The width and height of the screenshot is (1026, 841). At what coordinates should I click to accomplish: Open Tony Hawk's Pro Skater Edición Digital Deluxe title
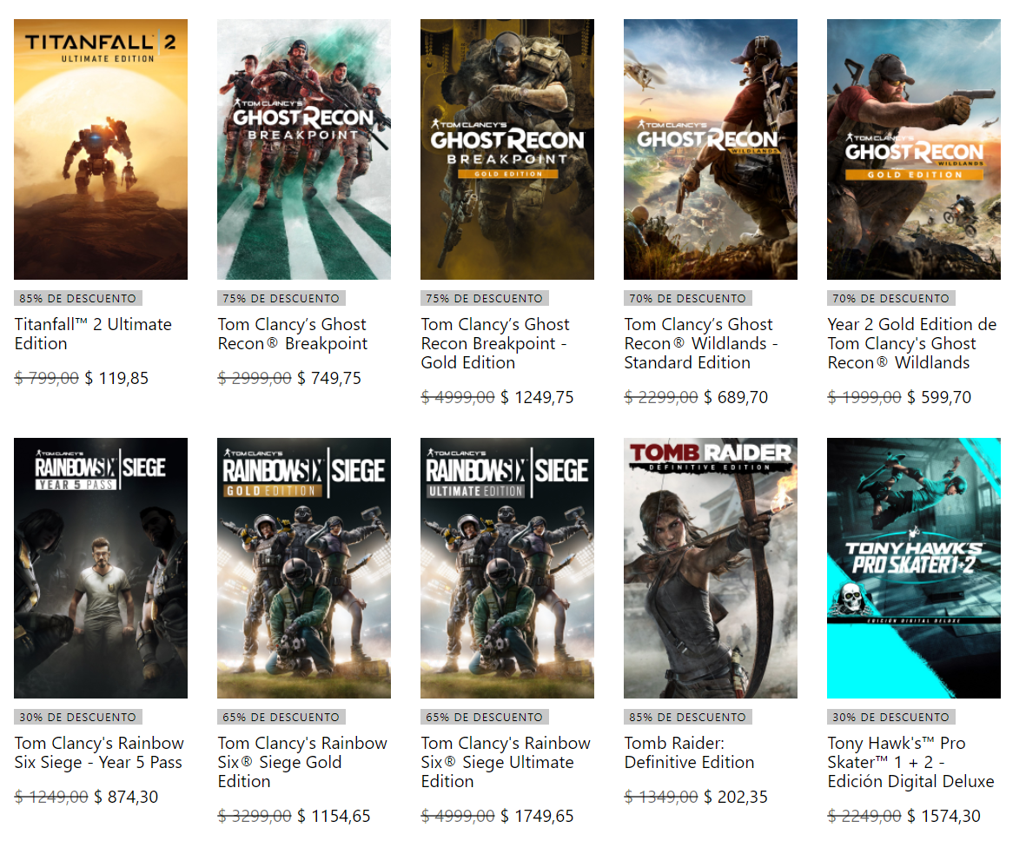(910, 762)
